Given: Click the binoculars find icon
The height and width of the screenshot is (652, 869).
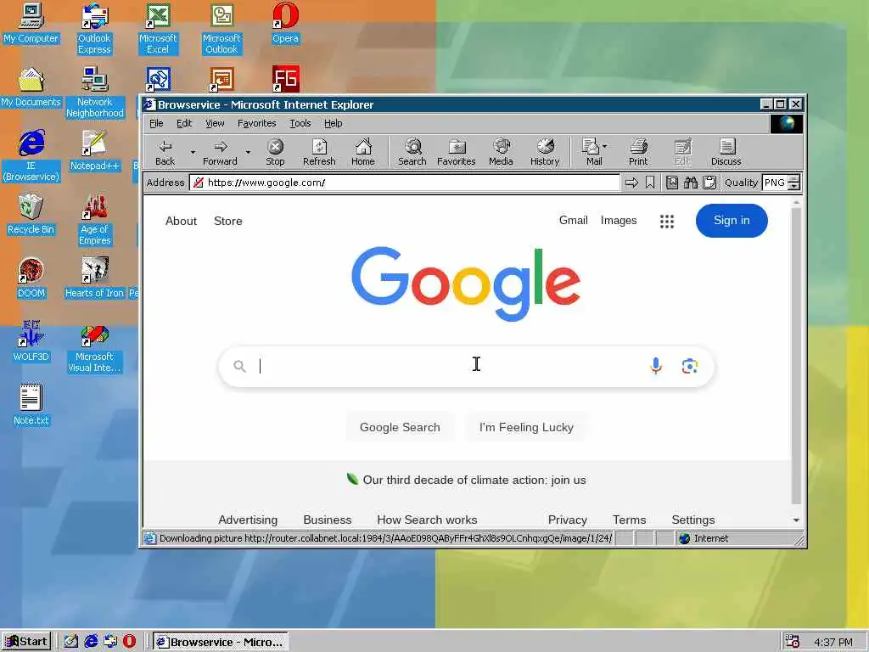Looking at the screenshot, I should point(691,183).
